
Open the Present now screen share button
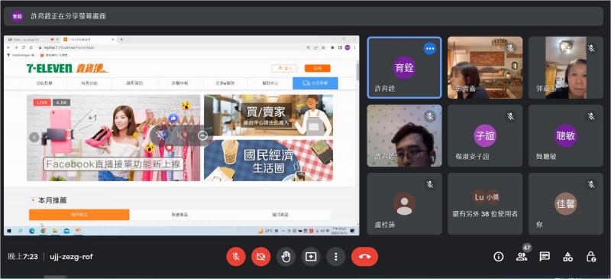pyautogui.click(x=311, y=256)
